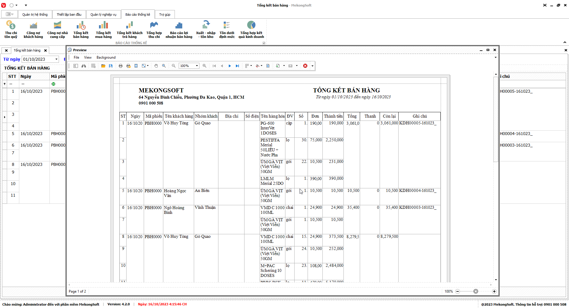Go to the next page with blue arrow
The image size is (569, 308).
click(230, 66)
